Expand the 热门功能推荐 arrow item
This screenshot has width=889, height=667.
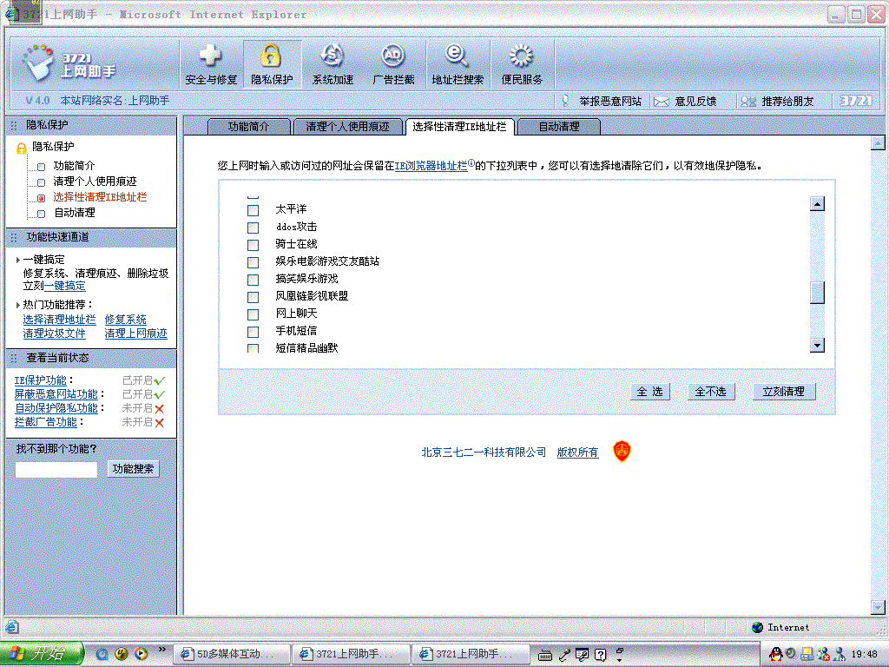coord(18,305)
